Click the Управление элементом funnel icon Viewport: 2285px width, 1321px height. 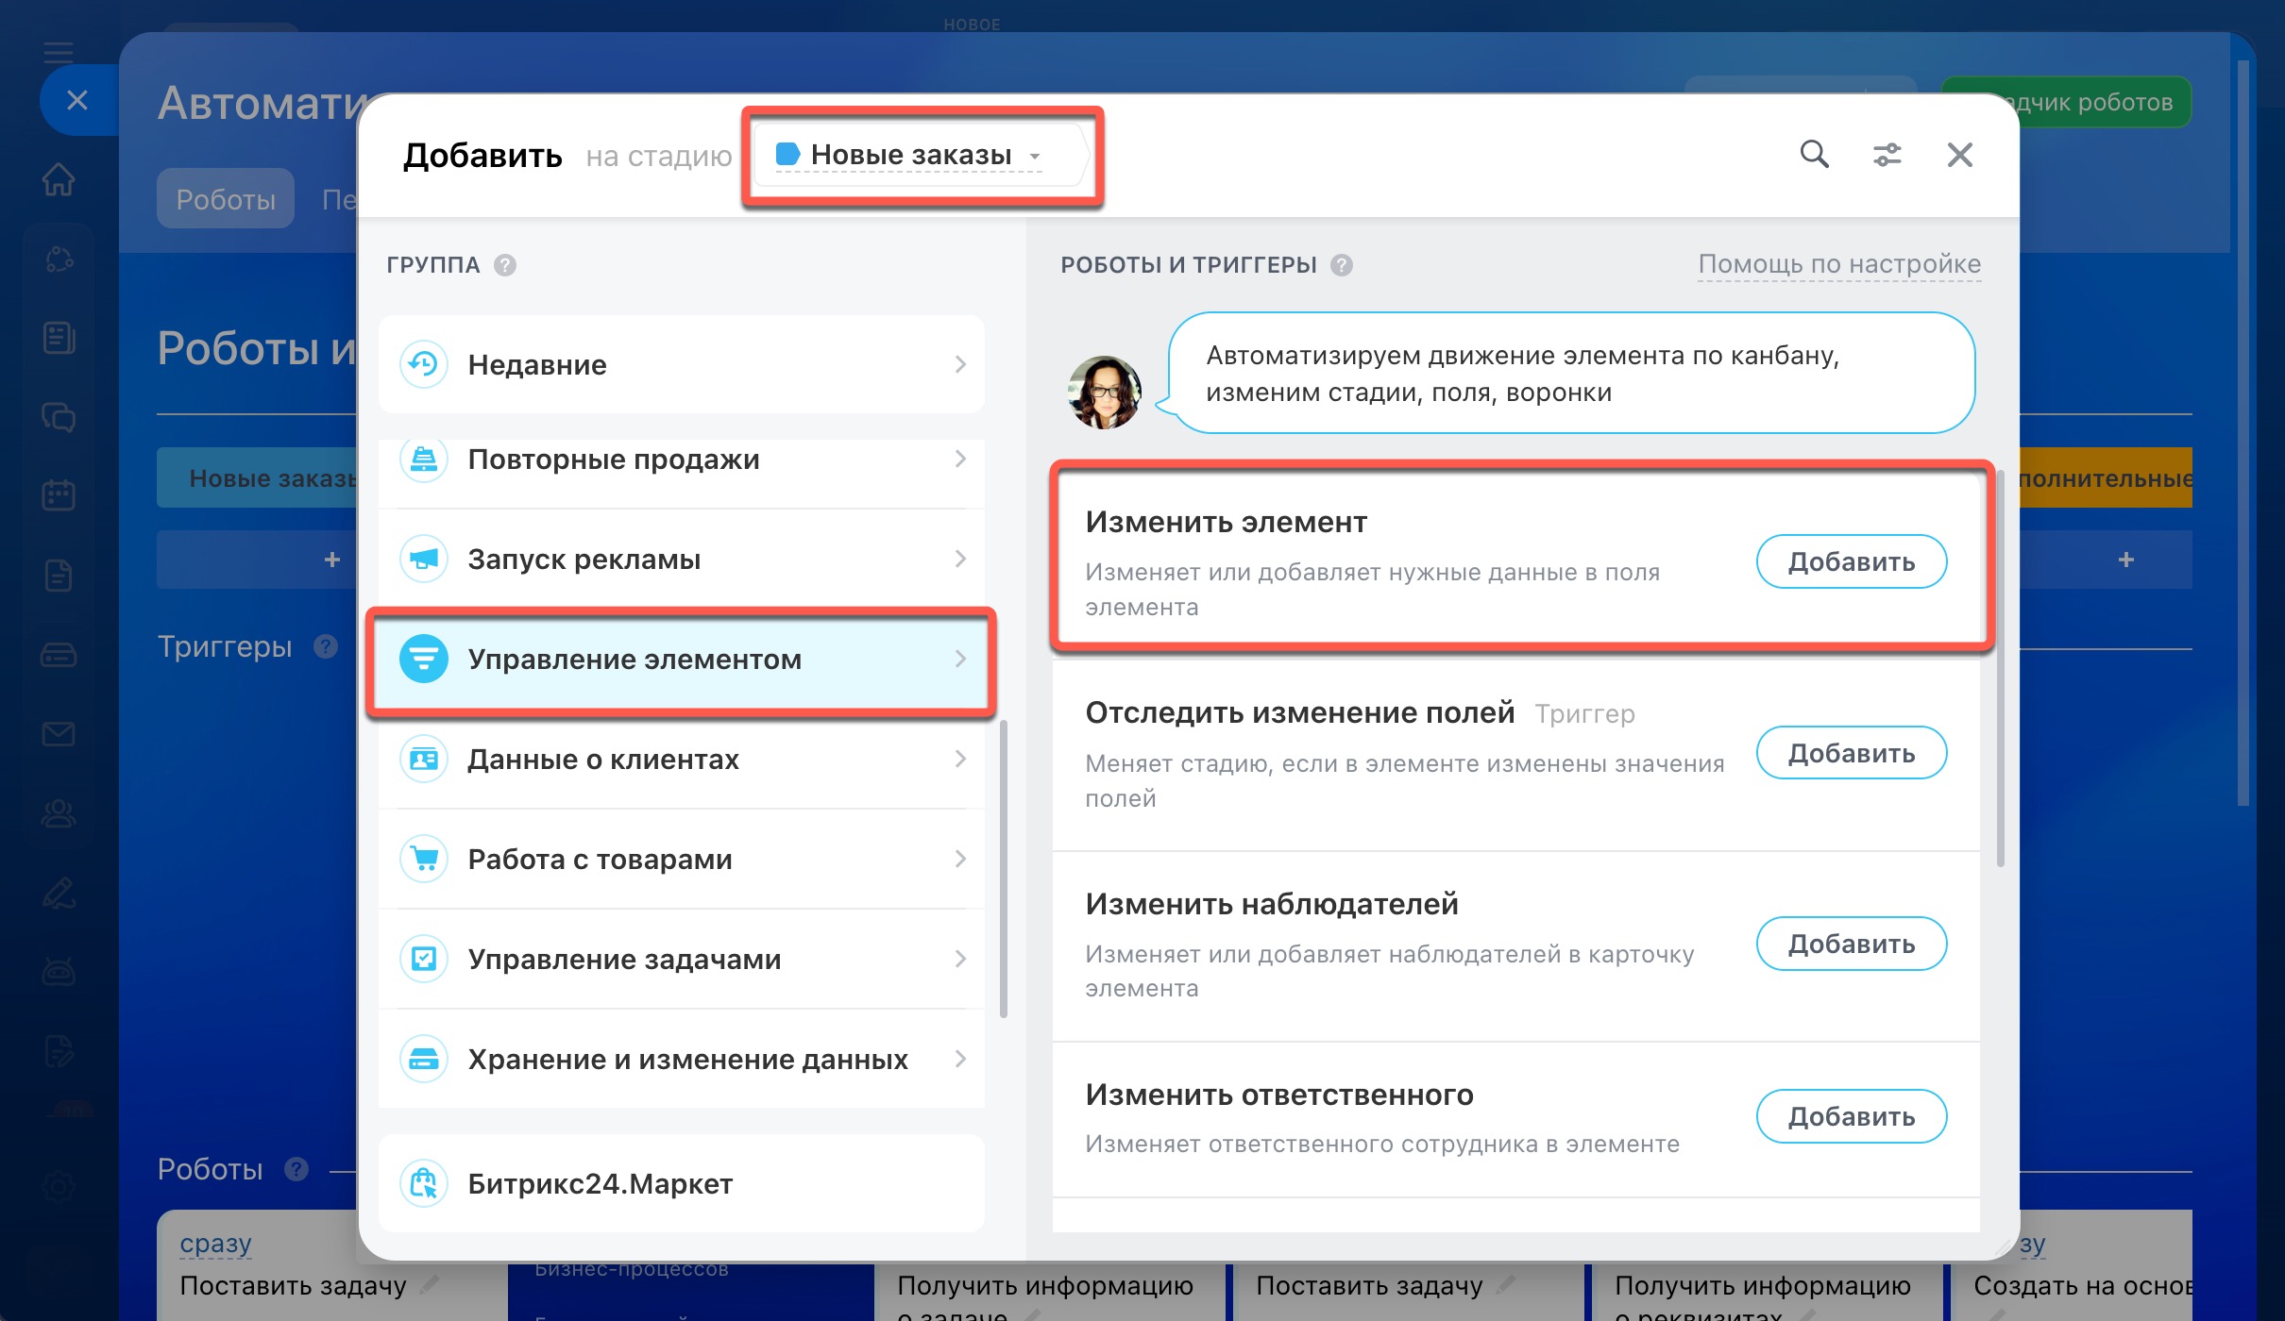pos(424,659)
